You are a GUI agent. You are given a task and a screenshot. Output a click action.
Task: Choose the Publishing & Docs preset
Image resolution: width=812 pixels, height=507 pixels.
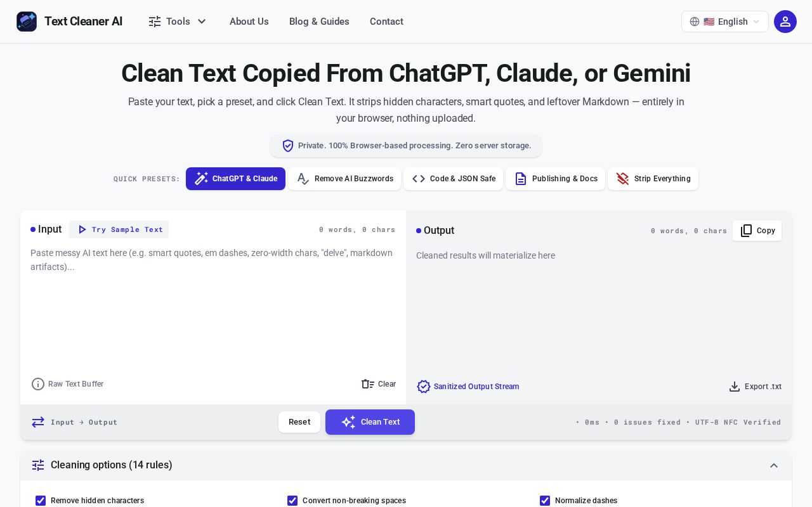(x=555, y=179)
